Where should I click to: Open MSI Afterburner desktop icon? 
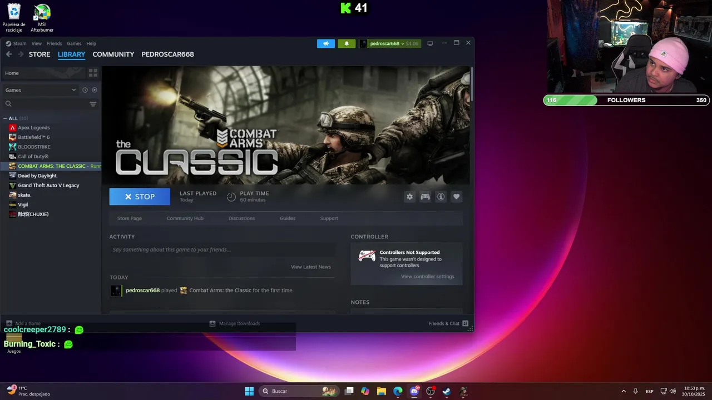coord(42,18)
